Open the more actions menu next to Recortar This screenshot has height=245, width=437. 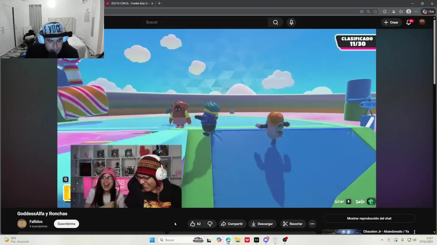[x=312, y=224]
